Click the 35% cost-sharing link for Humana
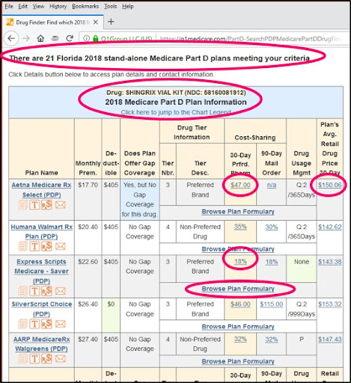 [x=240, y=227]
